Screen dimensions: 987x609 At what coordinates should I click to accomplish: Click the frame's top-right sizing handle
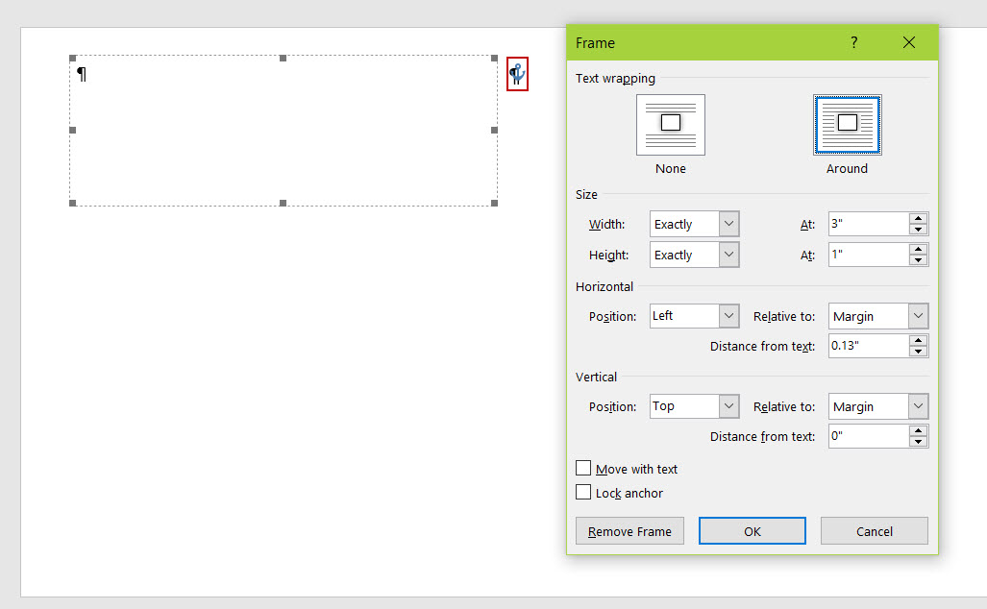[x=494, y=58]
